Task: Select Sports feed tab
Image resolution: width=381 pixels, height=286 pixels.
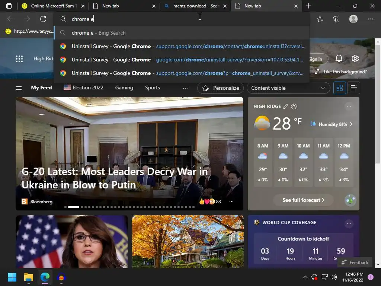Action: [152, 88]
